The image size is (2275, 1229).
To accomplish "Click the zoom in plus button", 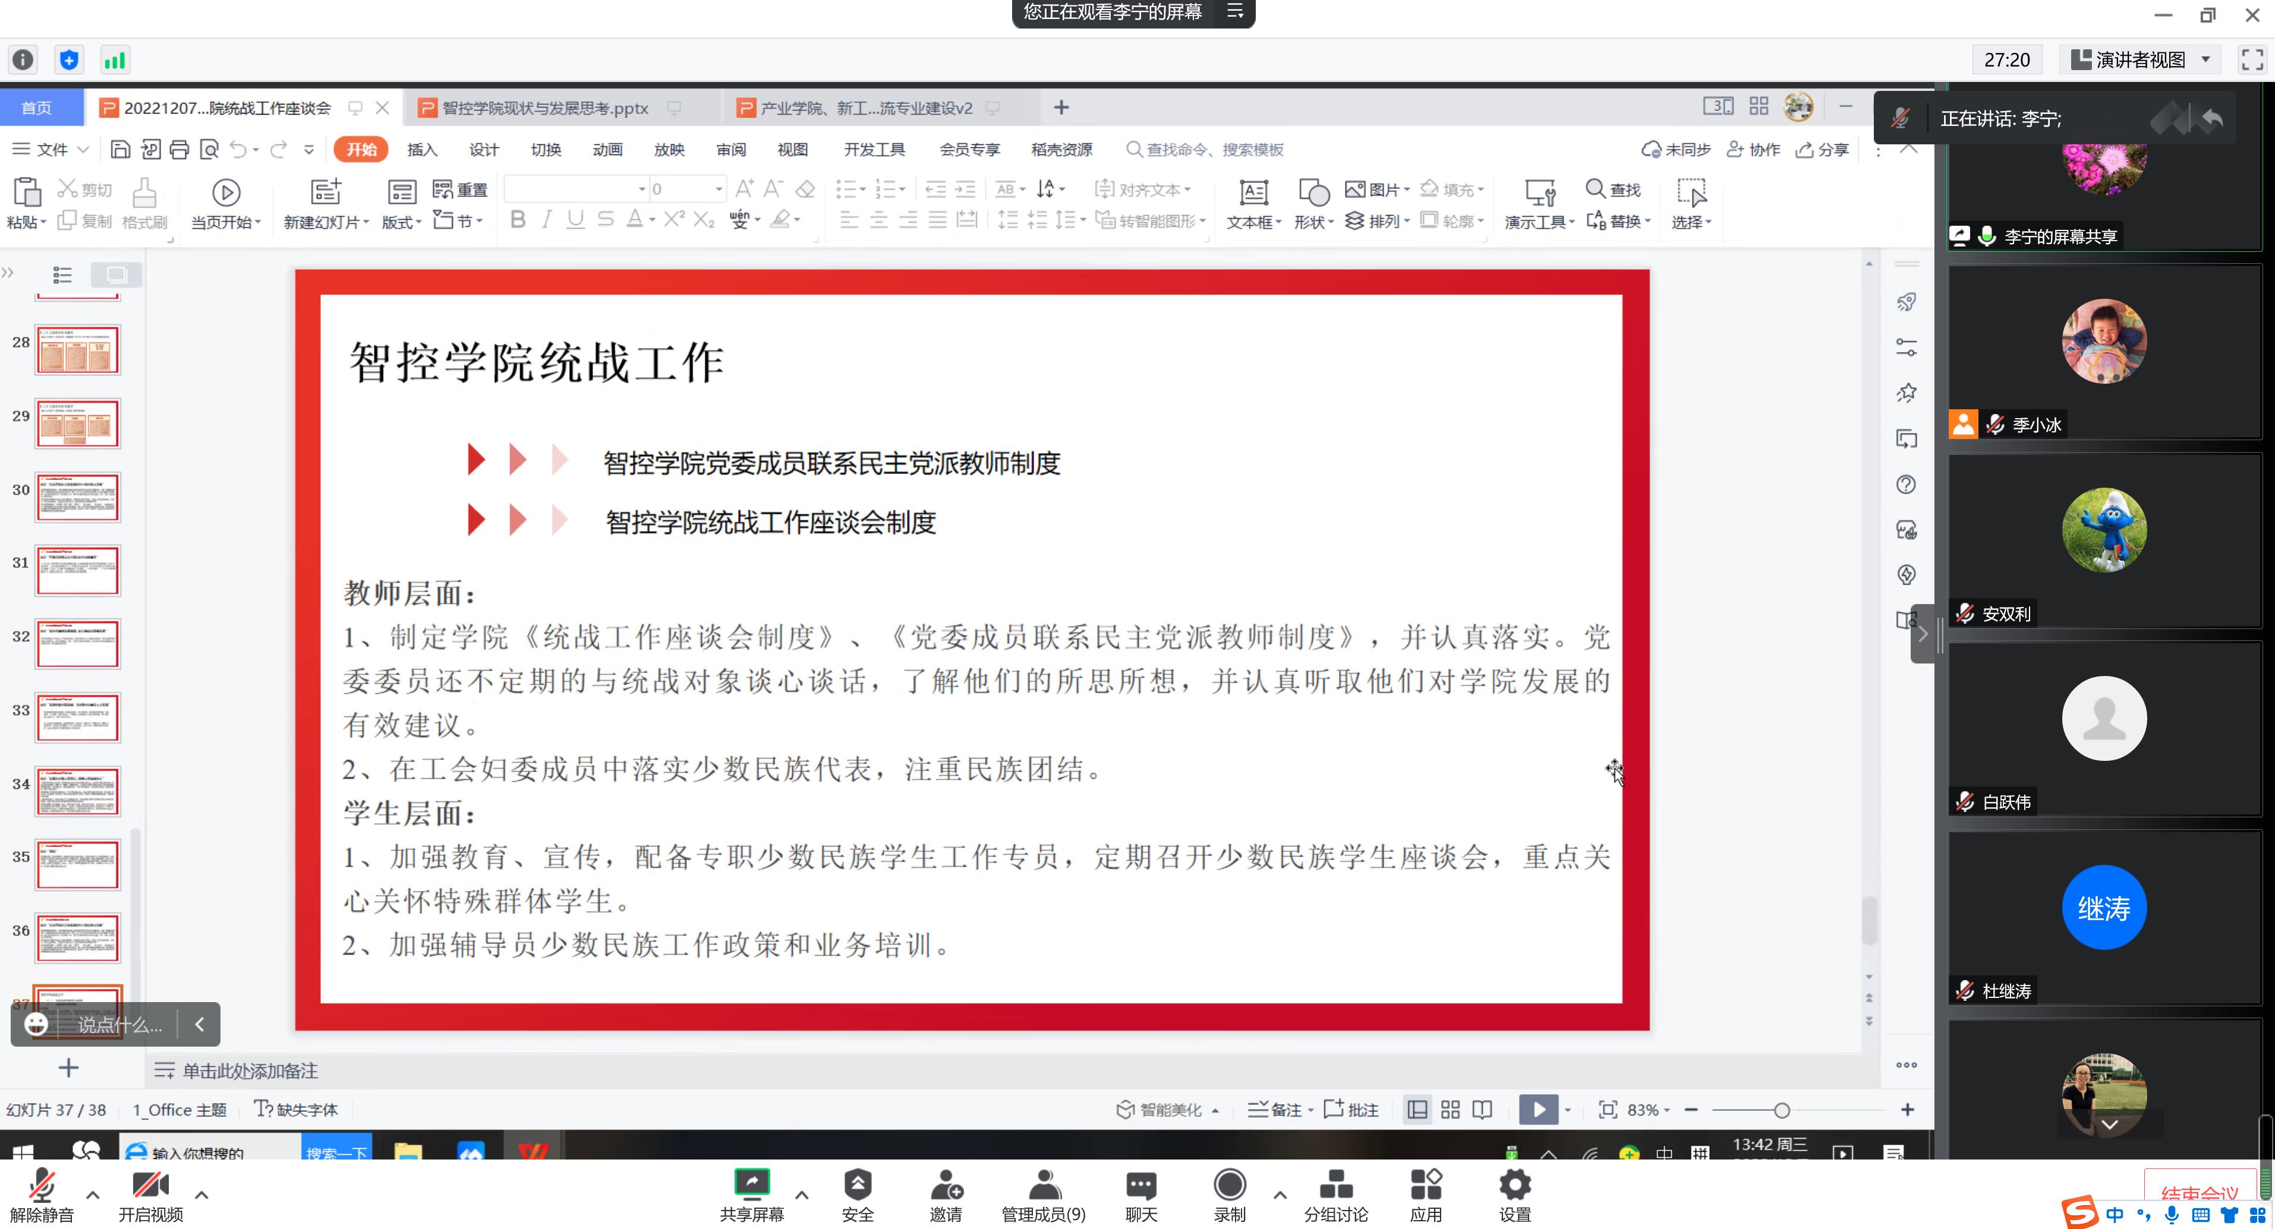I will (x=1908, y=1110).
